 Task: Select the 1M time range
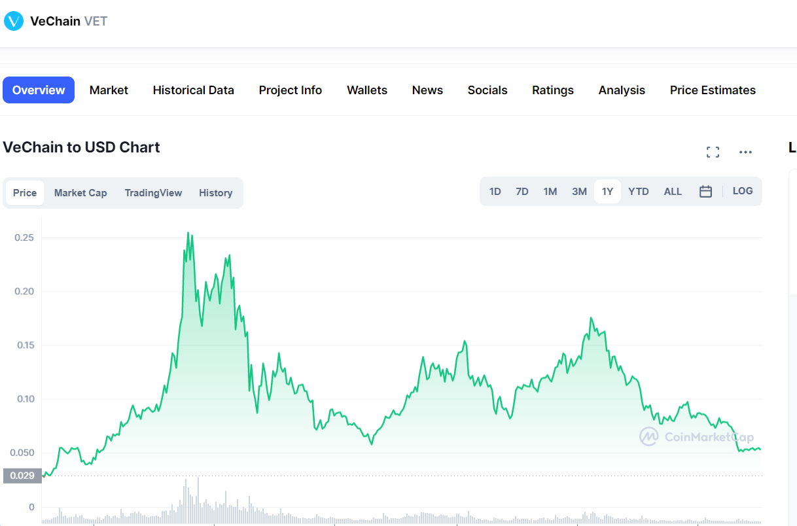coord(550,192)
